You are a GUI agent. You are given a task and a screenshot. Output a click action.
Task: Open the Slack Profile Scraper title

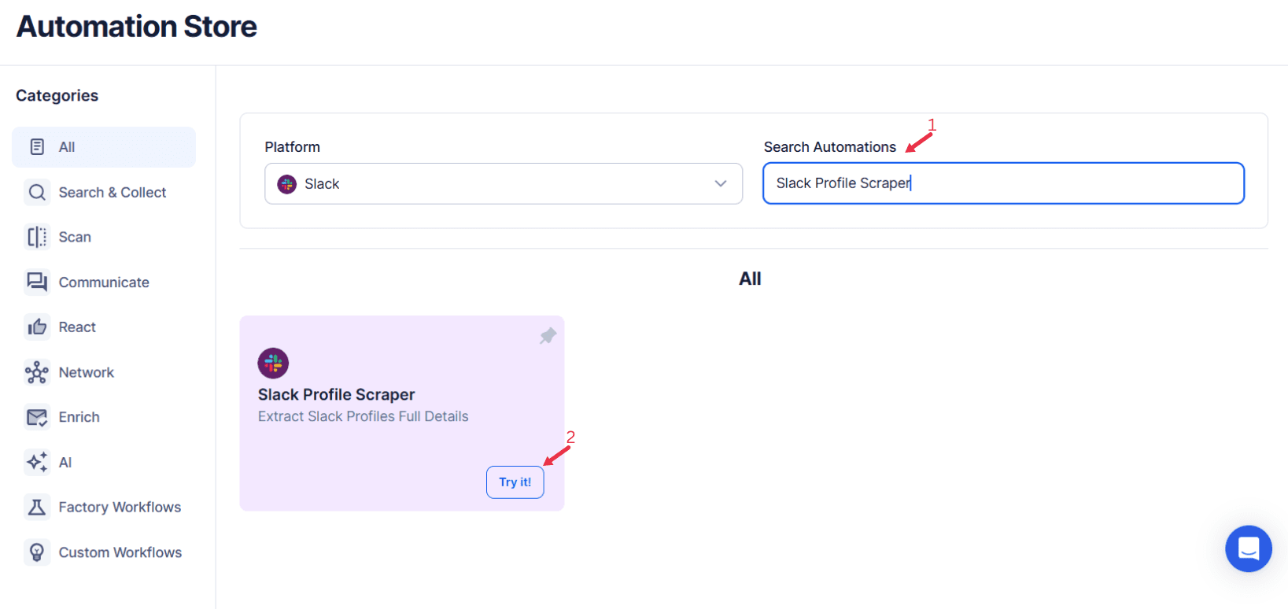(336, 394)
